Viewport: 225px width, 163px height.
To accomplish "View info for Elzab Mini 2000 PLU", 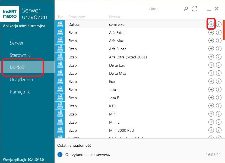I will (219, 130).
